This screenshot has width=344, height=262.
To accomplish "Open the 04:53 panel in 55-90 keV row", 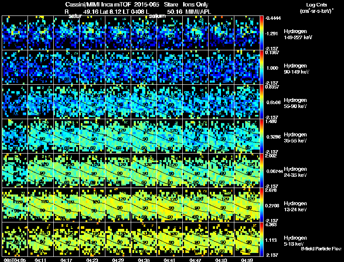I will coord(221,102).
